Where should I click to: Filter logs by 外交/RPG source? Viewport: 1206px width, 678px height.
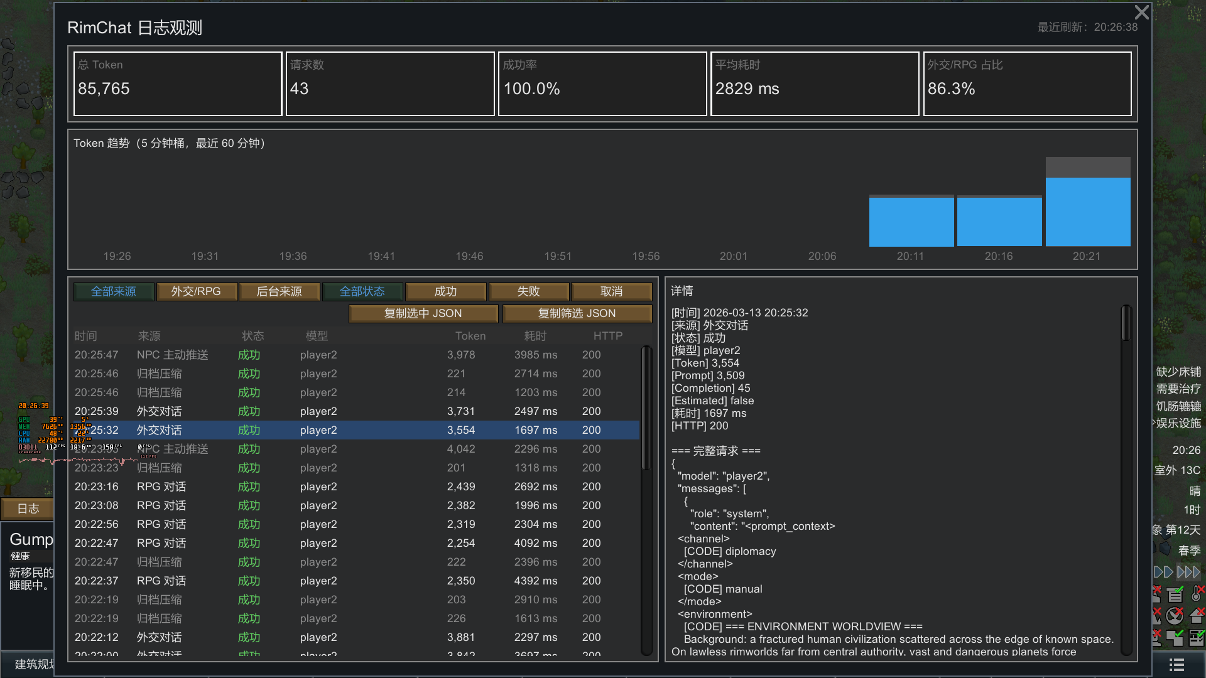point(196,291)
